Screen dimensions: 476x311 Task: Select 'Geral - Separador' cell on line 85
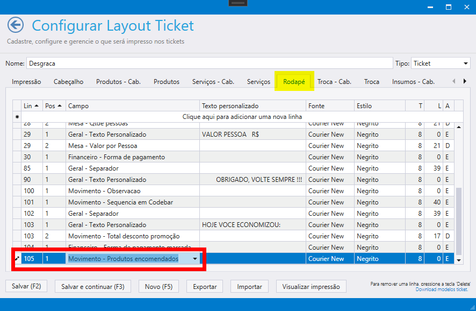133,168
